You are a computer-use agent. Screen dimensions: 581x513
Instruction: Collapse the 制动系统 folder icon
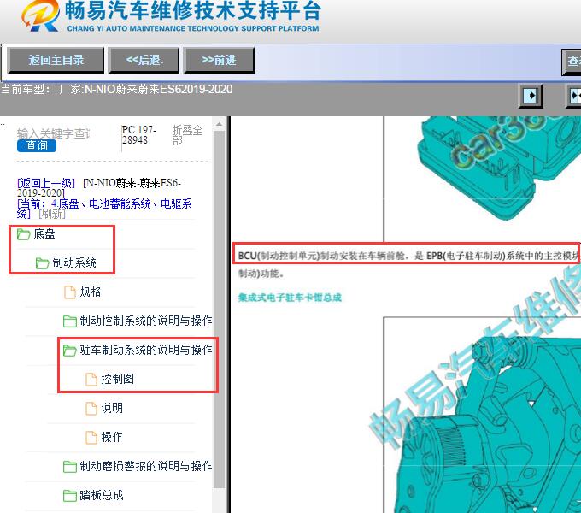pos(42,263)
